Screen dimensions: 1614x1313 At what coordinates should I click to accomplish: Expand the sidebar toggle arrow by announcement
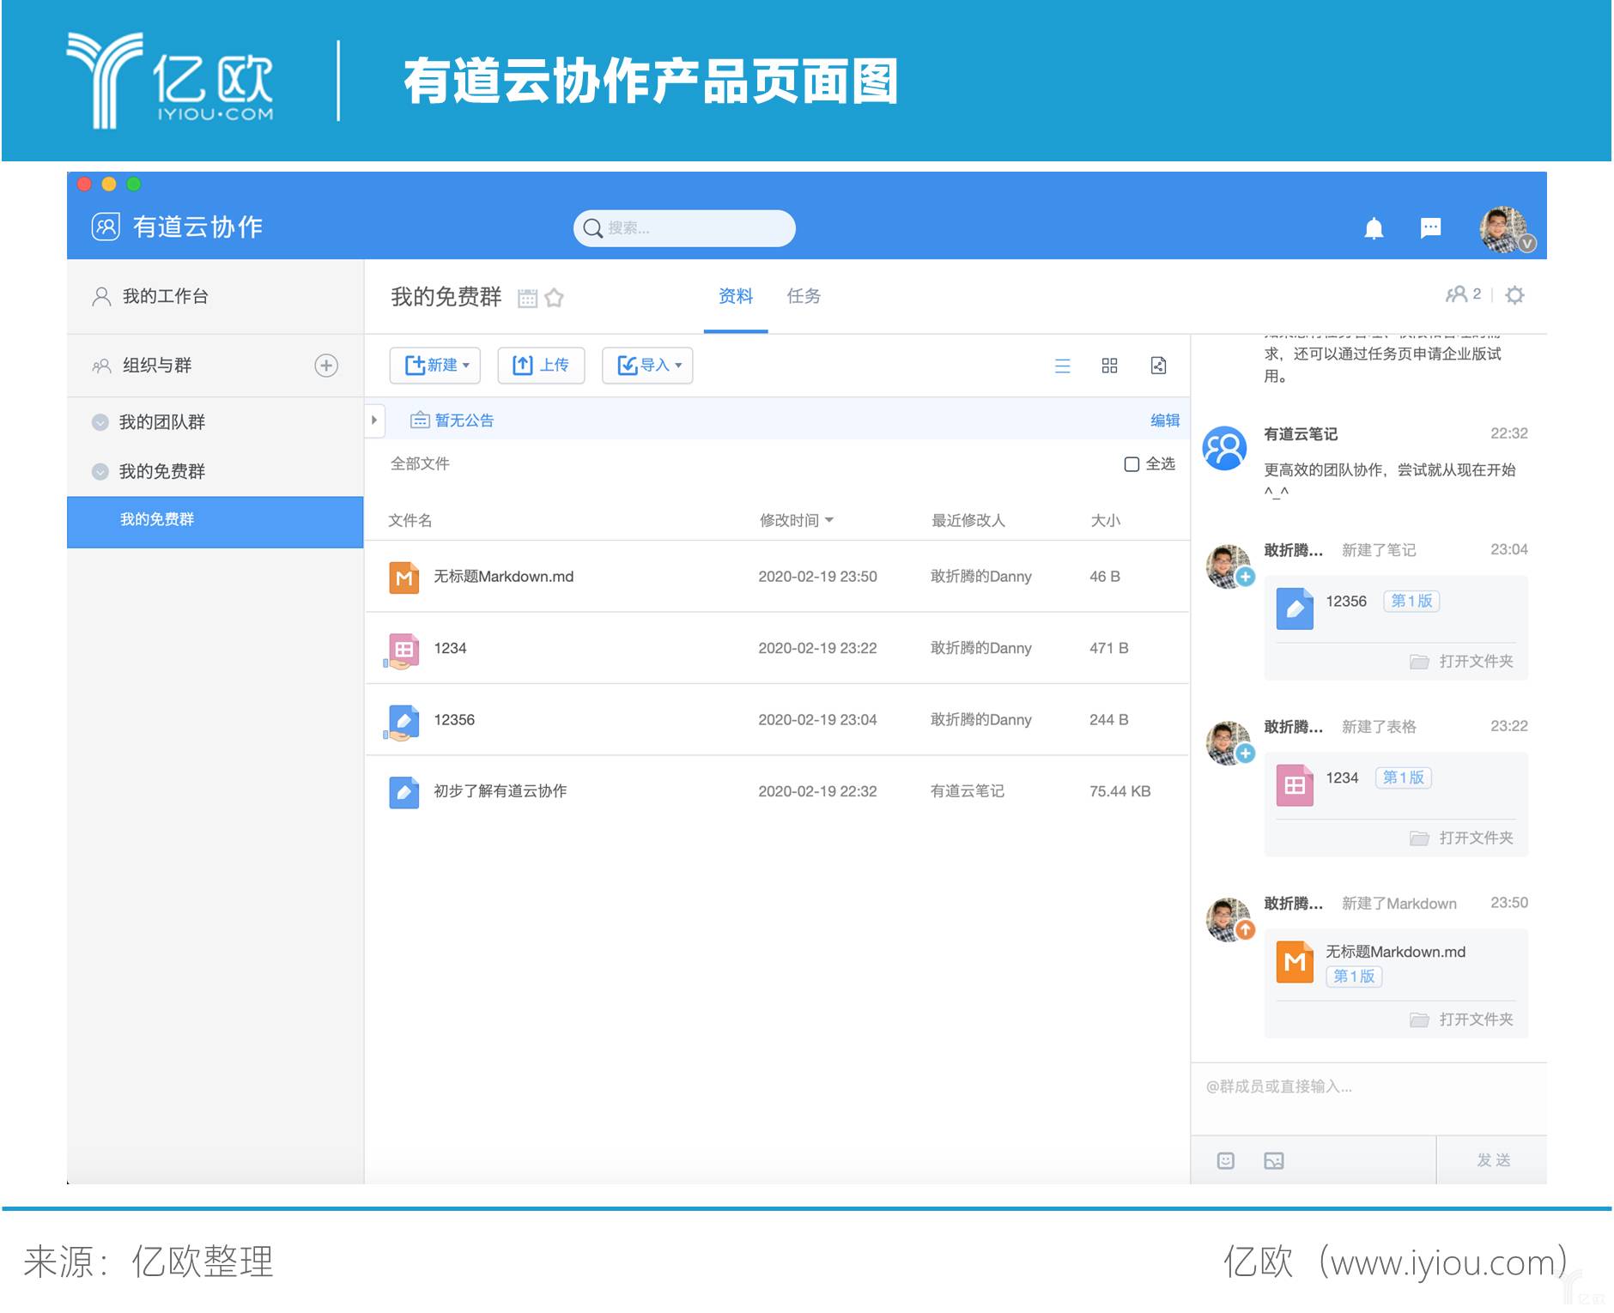pos(374,421)
